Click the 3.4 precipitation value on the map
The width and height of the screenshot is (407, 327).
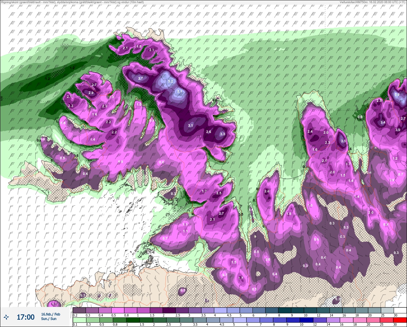(x=383, y=122)
